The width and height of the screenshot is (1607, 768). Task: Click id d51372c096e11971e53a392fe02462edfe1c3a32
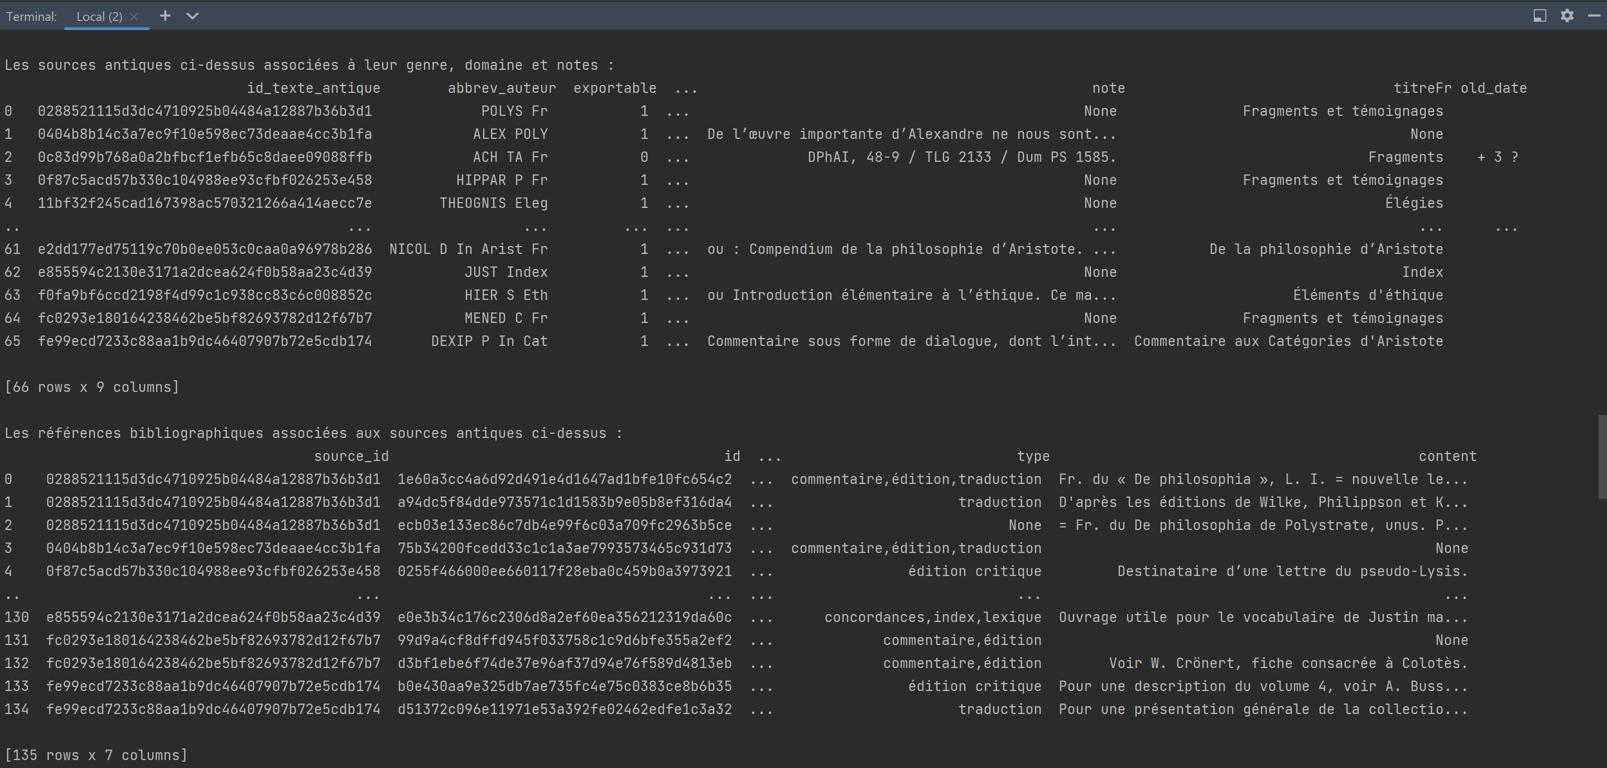(x=565, y=710)
